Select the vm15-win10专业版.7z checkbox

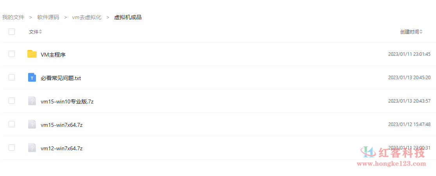pos(12,101)
